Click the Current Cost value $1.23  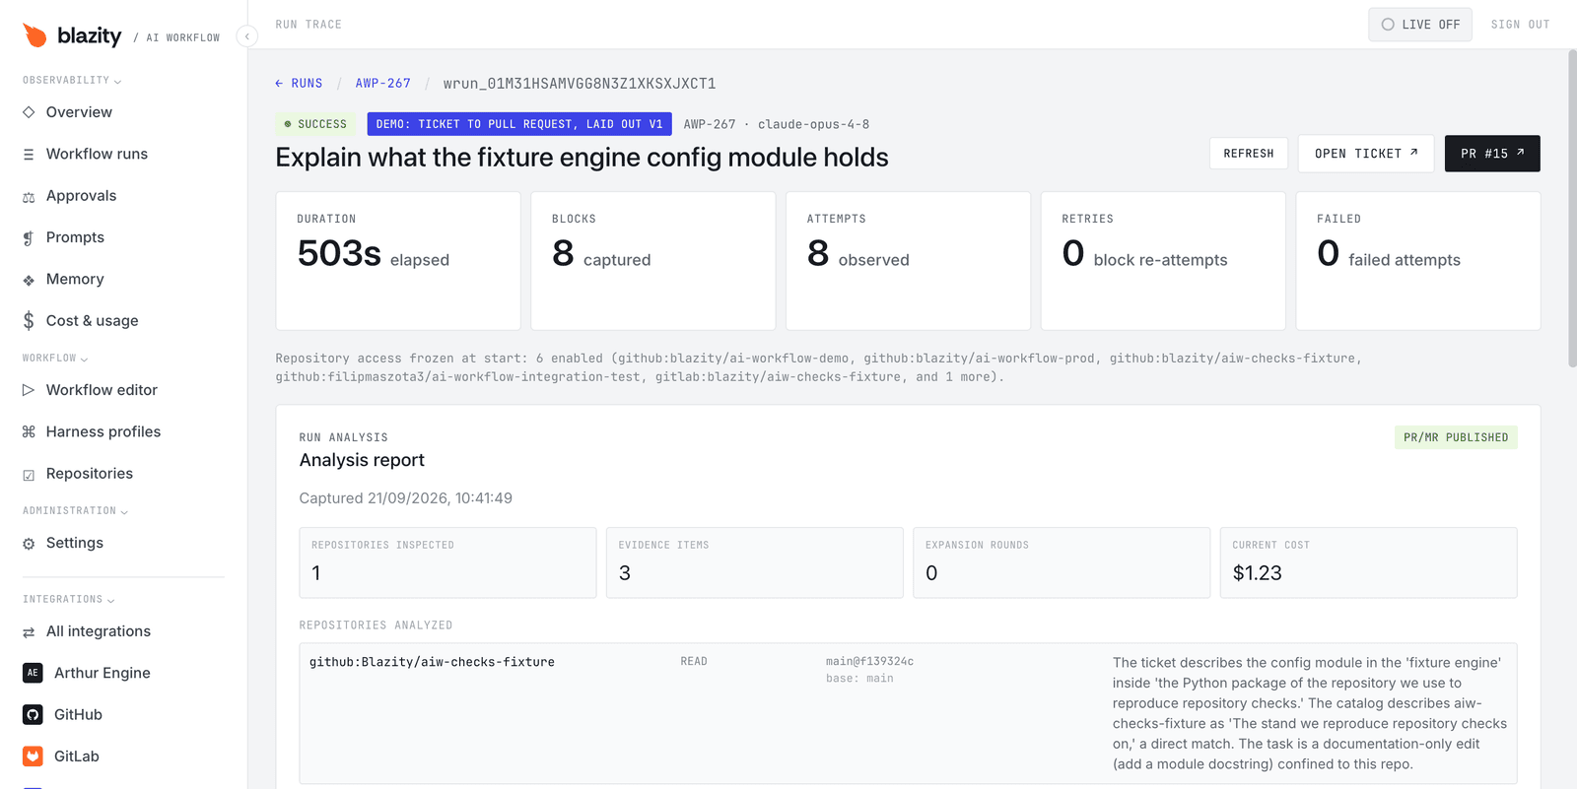click(1258, 573)
